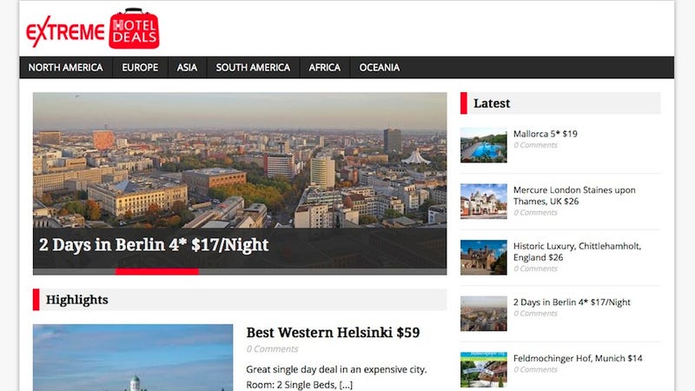695x391 pixels.
Task: Click the Chittlehamholt manor thumbnail
Action: [484, 257]
